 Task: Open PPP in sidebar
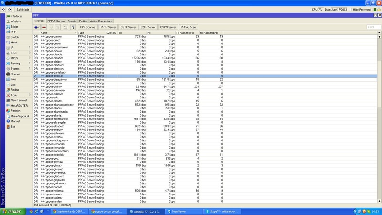pyautogui.click(x=13, y=32)
